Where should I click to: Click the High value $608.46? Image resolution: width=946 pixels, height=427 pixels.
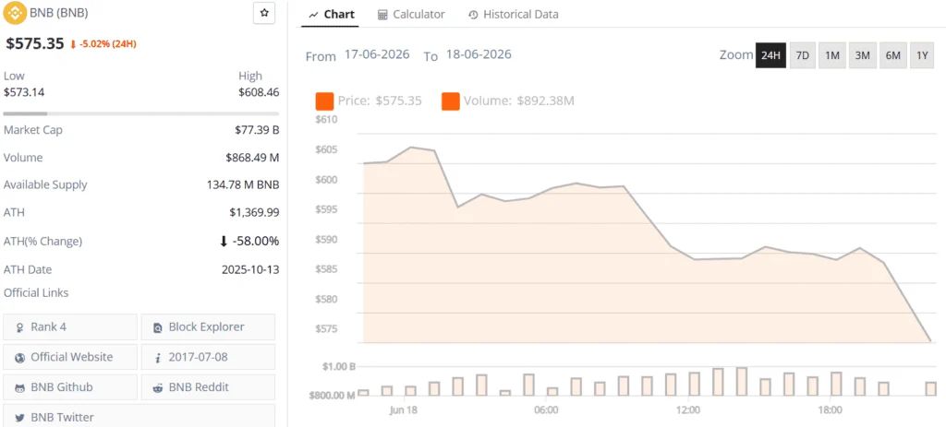pos(259,92)
